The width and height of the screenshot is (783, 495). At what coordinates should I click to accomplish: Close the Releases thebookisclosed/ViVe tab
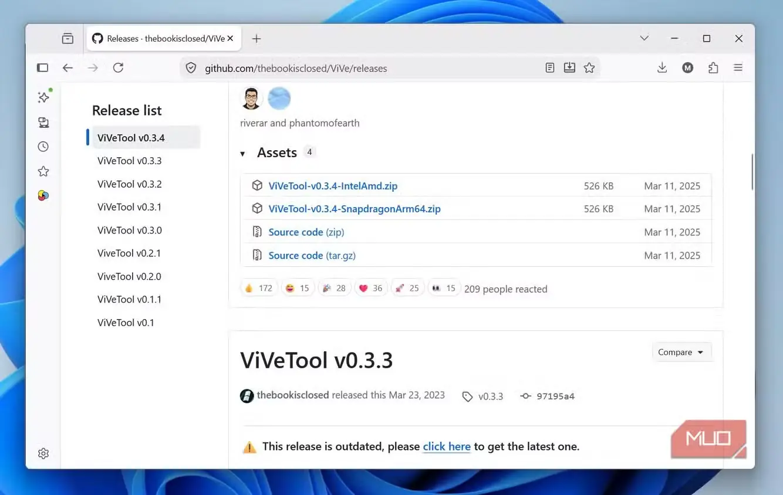tap(230, 39)
